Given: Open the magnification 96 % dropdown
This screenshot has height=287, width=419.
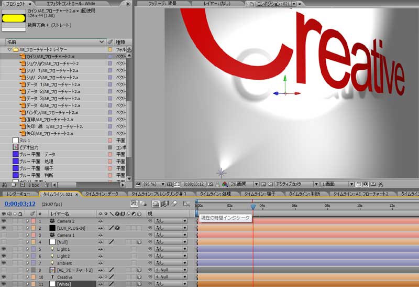Looking at the screenshot, I should pyautogui.click(x=154, y=184).
